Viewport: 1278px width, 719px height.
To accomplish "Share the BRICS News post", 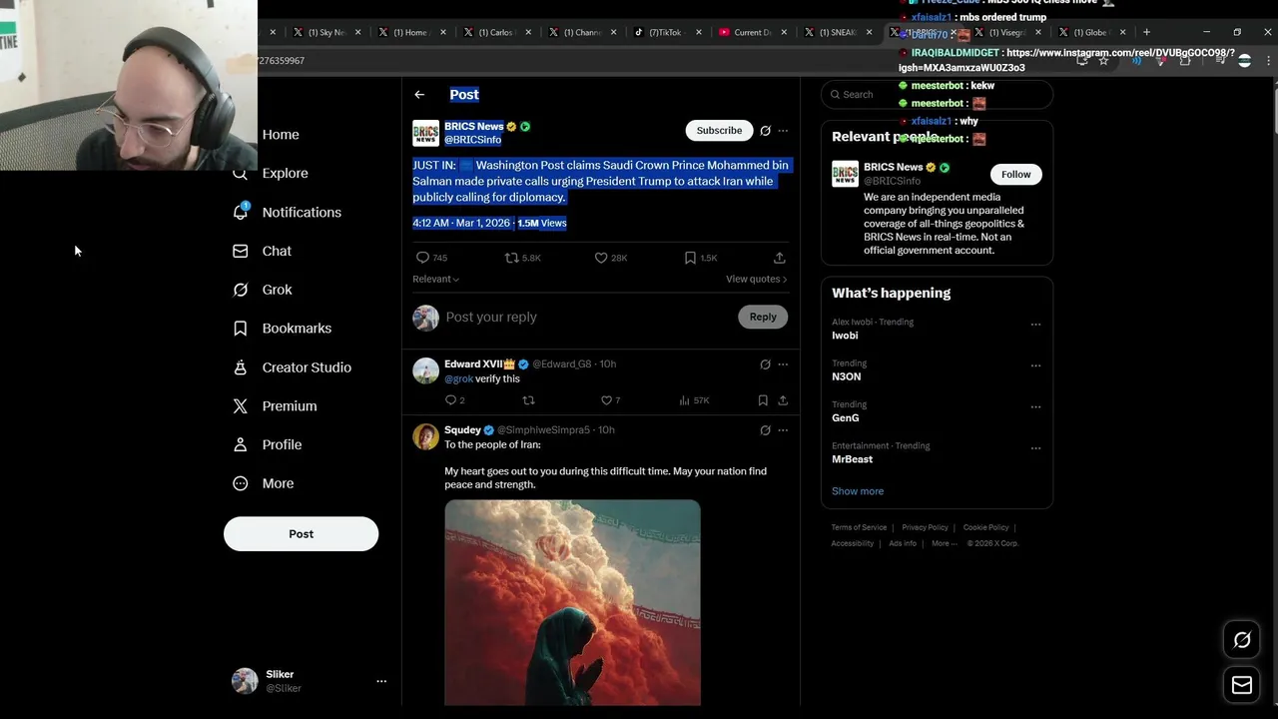I will click(x=780, y=258).
